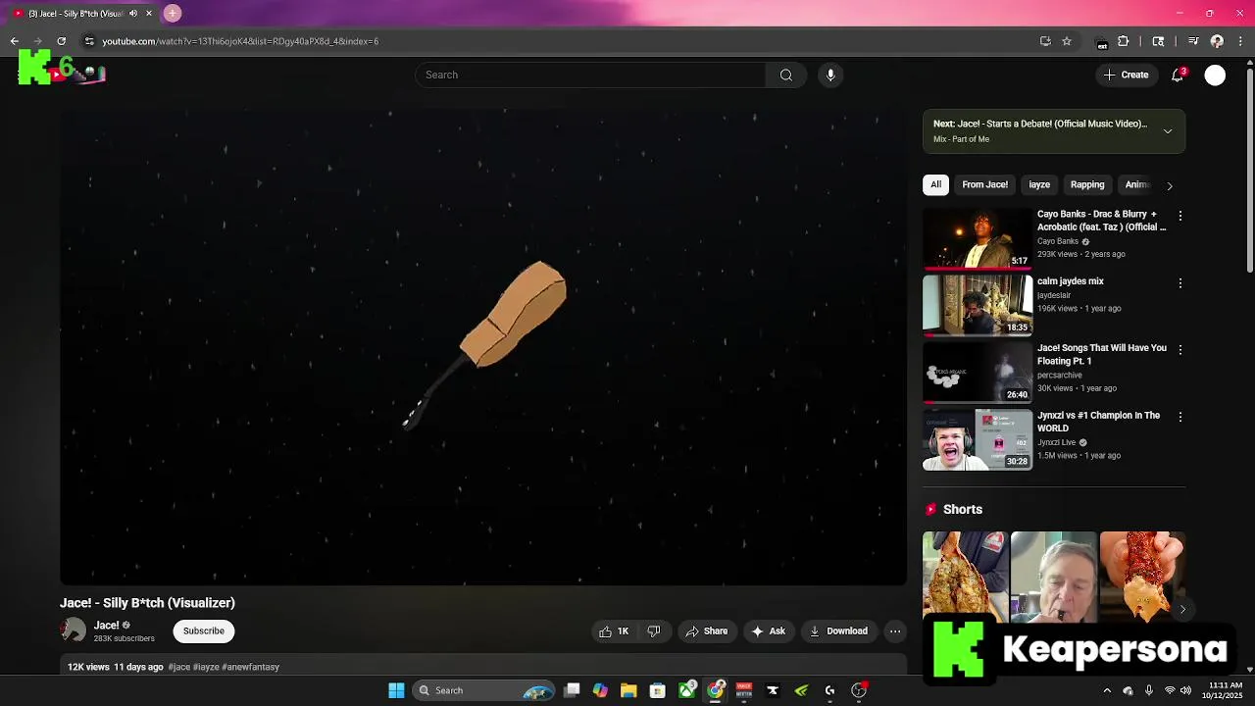Open the browser Extensions puzzle icon
This screenshot has height=706, width=1255.
click(1124, 41)
